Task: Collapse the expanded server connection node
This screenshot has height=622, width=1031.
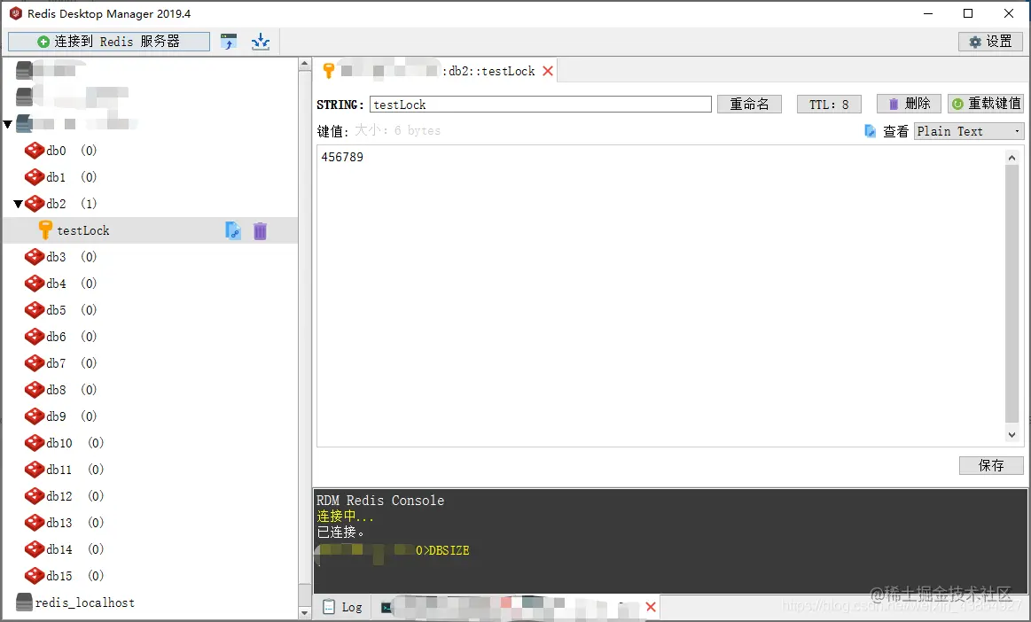Action: point(7,124)
